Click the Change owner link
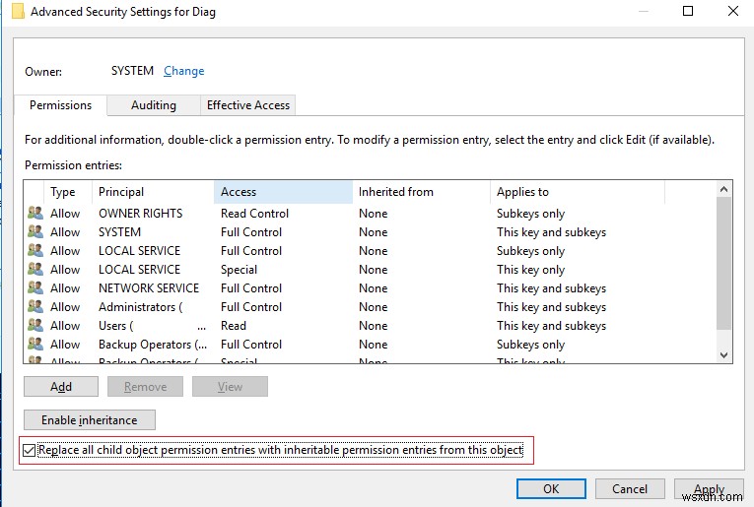Screen dimensions: 754x507 [x=184, y=71]
